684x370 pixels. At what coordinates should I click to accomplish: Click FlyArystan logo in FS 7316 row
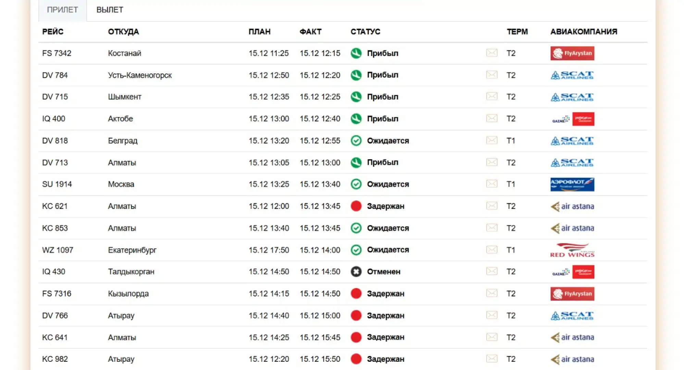pyautogui.click(x=572, y=294)
